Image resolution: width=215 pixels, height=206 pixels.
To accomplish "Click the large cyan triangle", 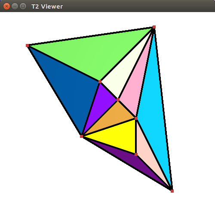I will pos(154,109).
